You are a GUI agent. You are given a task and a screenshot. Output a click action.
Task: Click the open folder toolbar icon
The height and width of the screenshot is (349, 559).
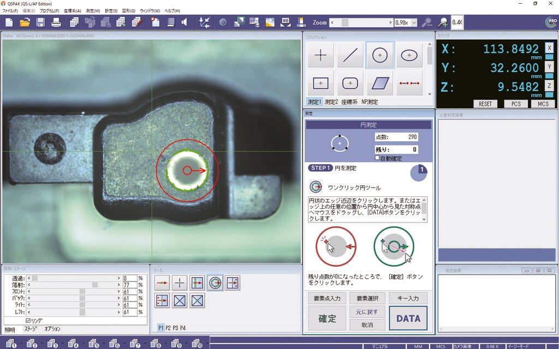(25, 22)
